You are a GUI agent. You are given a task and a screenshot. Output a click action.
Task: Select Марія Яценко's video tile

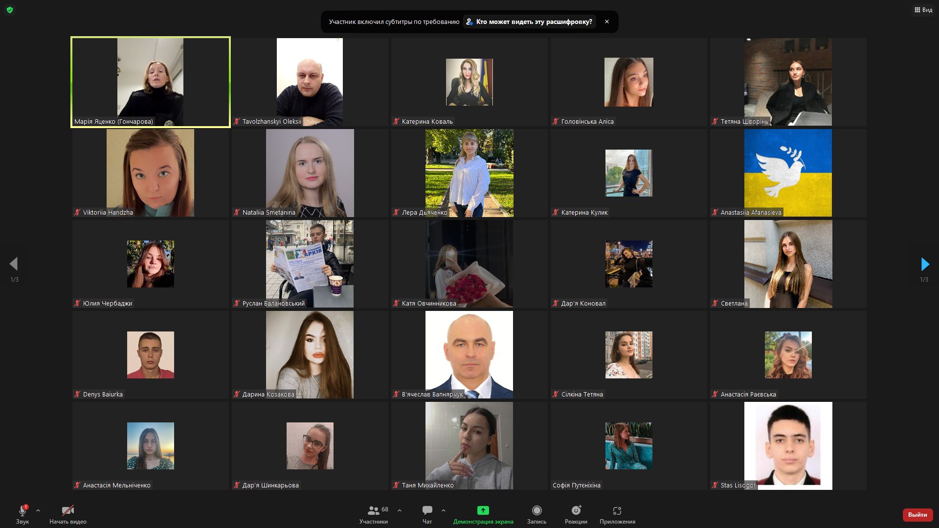(x=151, y=82)
